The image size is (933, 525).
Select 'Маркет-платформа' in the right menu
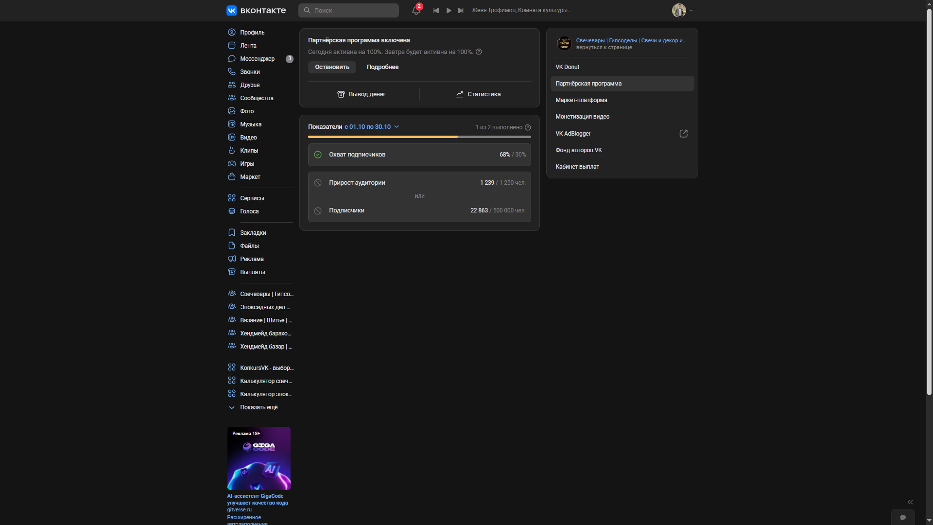[581, 100]
